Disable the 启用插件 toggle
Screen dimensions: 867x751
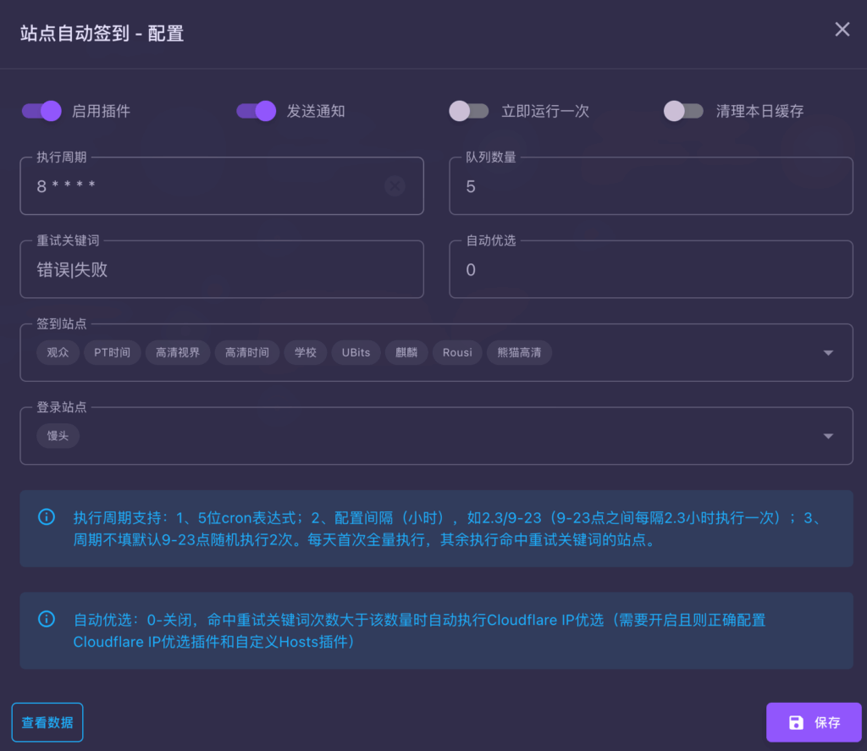click(42, 111)
